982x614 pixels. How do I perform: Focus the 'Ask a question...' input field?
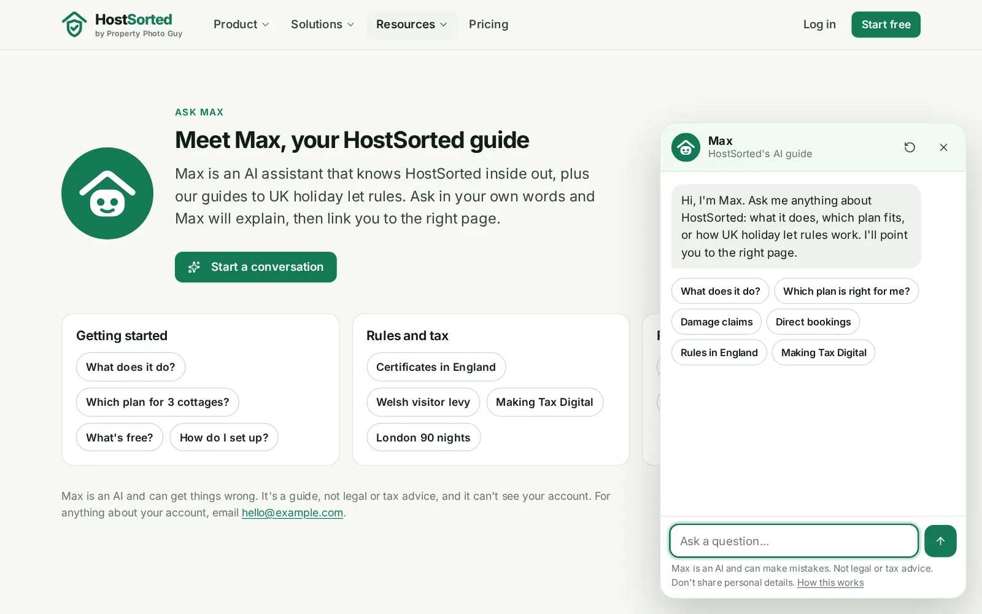click(x=794, y=541)
